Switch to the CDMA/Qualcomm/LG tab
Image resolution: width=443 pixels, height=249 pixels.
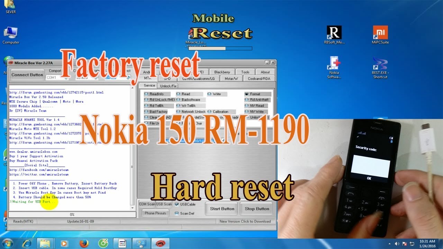[x=199, y=79]
